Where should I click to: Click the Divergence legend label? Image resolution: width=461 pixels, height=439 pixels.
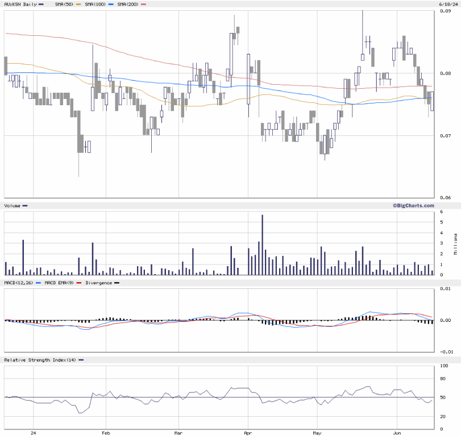tap(98, 283)
